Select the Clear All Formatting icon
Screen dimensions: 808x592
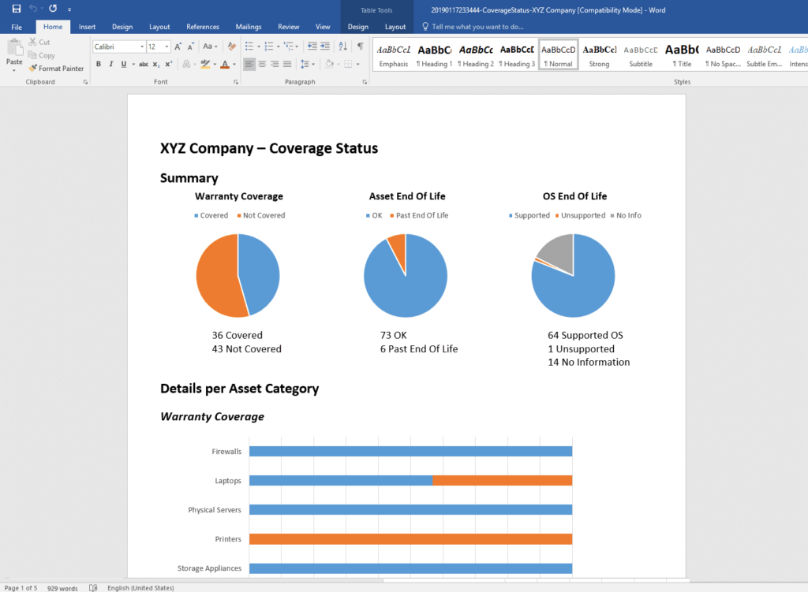tap(231, 46)
